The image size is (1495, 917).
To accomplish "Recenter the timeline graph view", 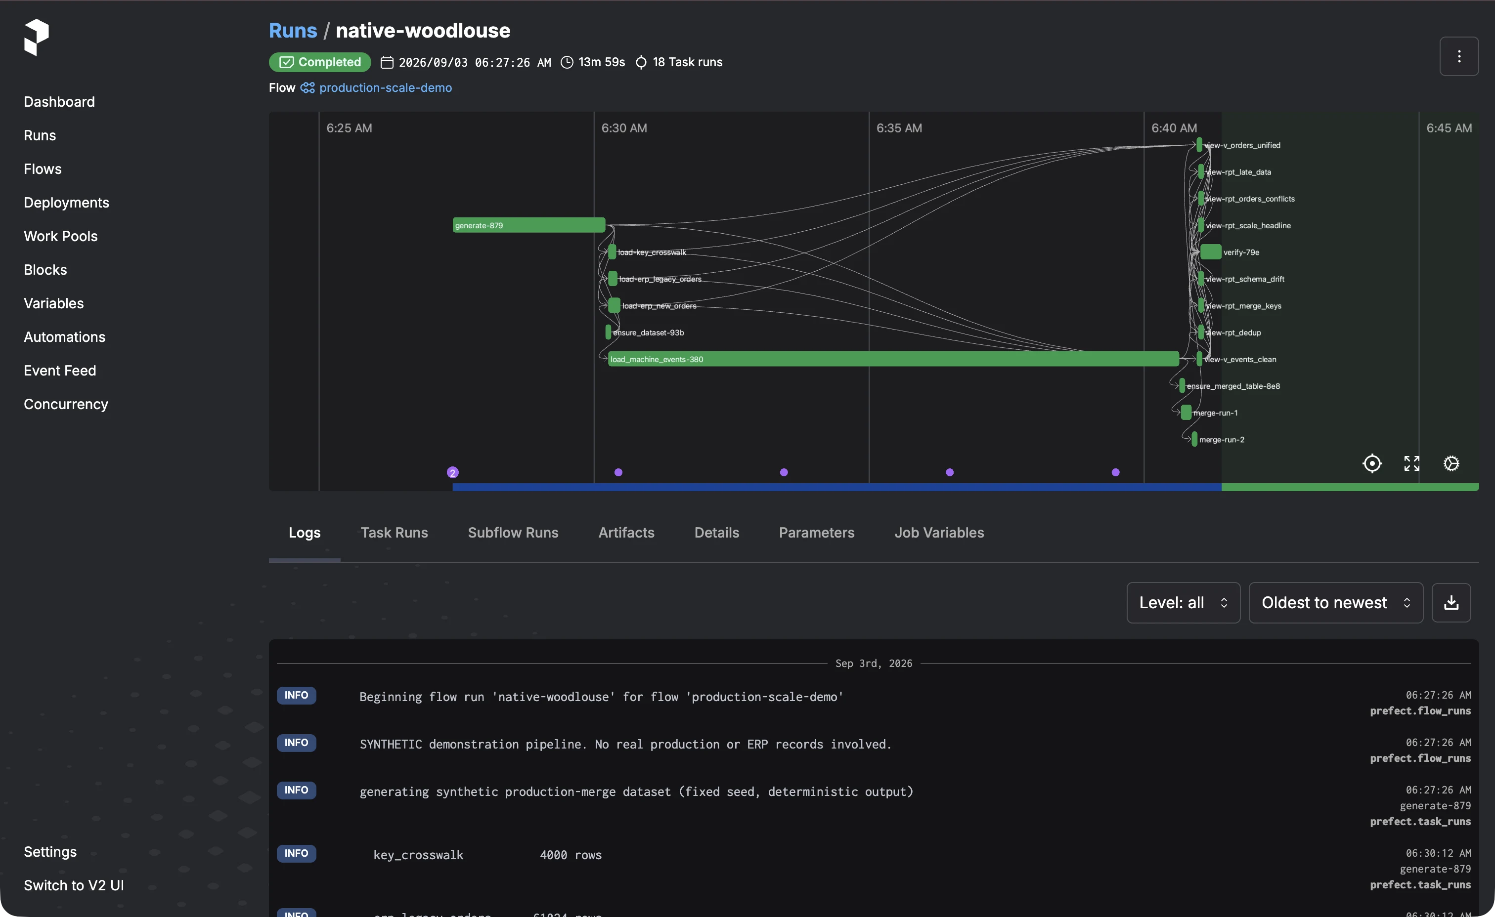I will 1372,463.
